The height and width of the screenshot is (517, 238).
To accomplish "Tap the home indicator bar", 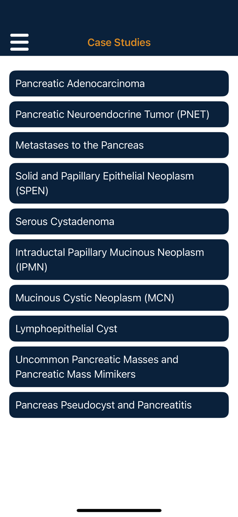I will coord(119,510).
